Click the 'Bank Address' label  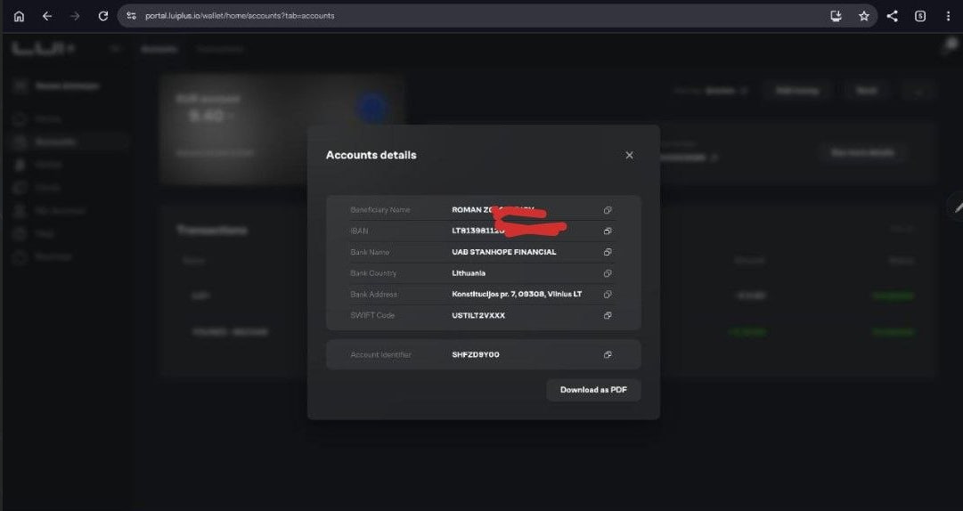(x=373, y=295)
